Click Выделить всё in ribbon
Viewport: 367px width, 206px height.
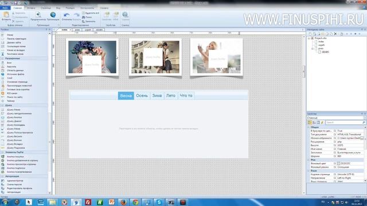[91, 13]
